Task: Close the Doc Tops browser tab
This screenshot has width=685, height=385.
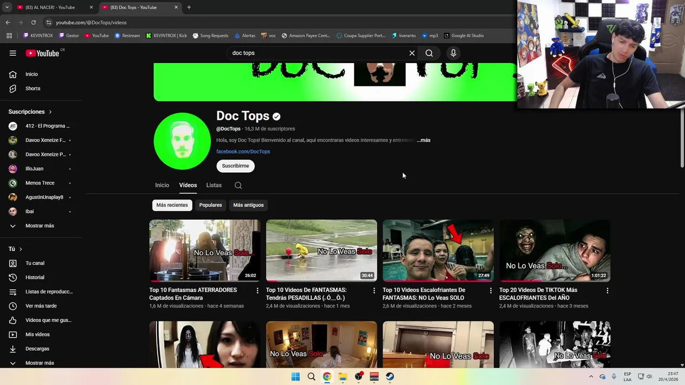Action: [x=176, y=7]
